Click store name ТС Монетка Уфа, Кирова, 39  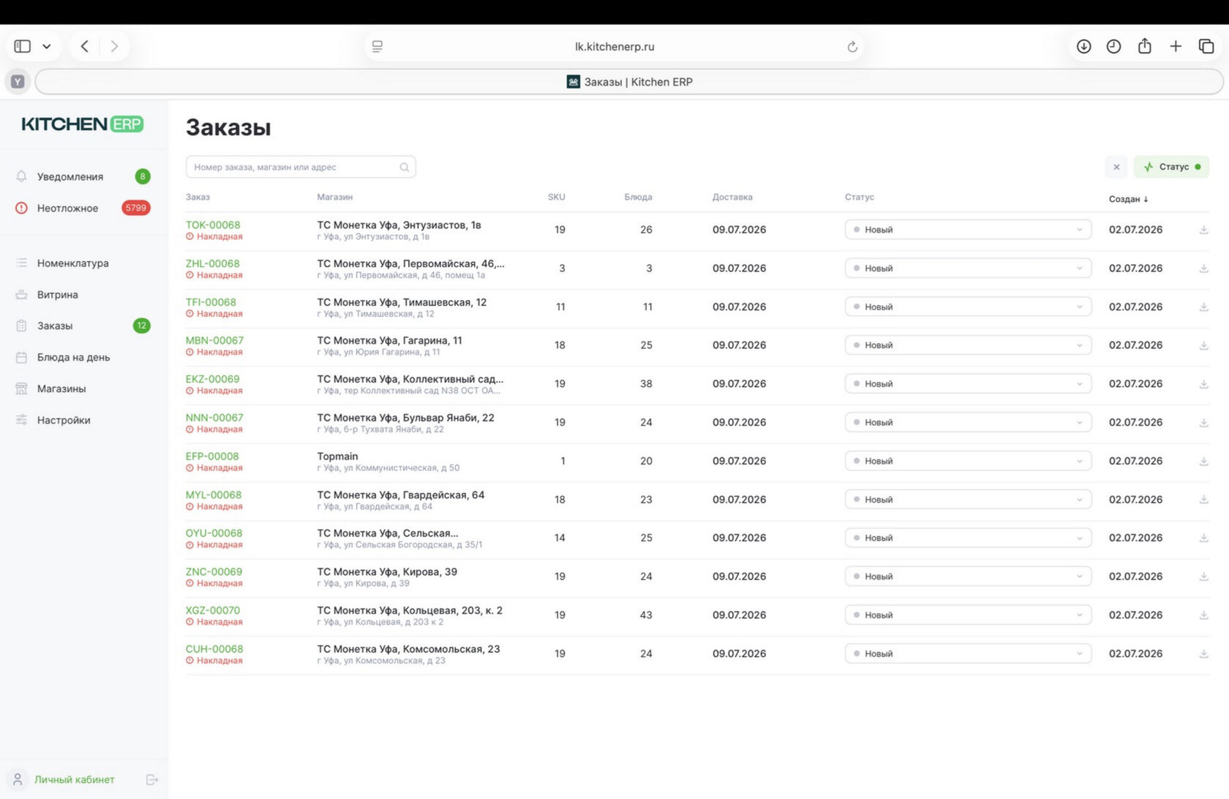pyautogui.click(x=387, y=571)
